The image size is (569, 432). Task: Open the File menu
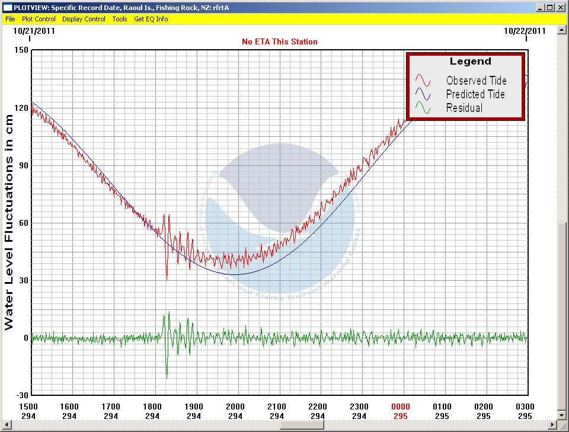[10, 19]
